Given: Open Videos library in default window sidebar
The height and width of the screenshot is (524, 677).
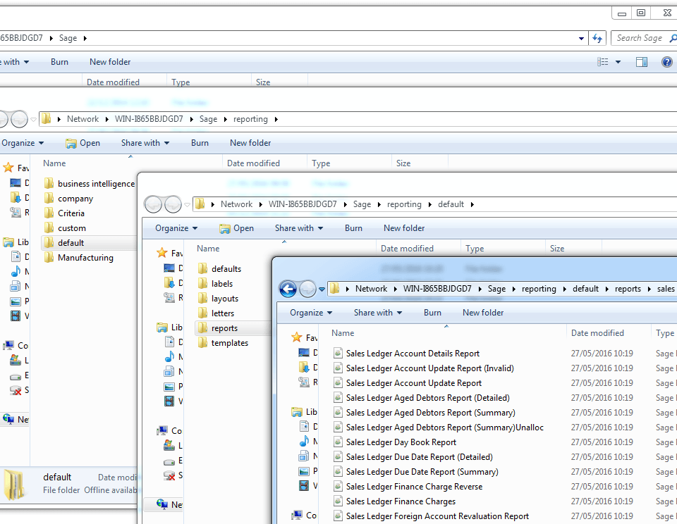Looking at the screenshot, I should click(169, 401).
